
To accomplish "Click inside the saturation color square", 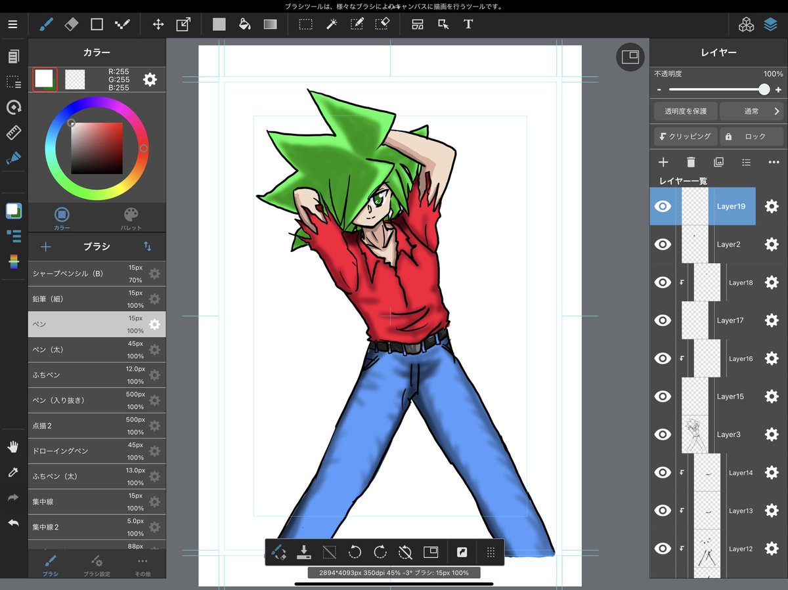I will point(97,148).
